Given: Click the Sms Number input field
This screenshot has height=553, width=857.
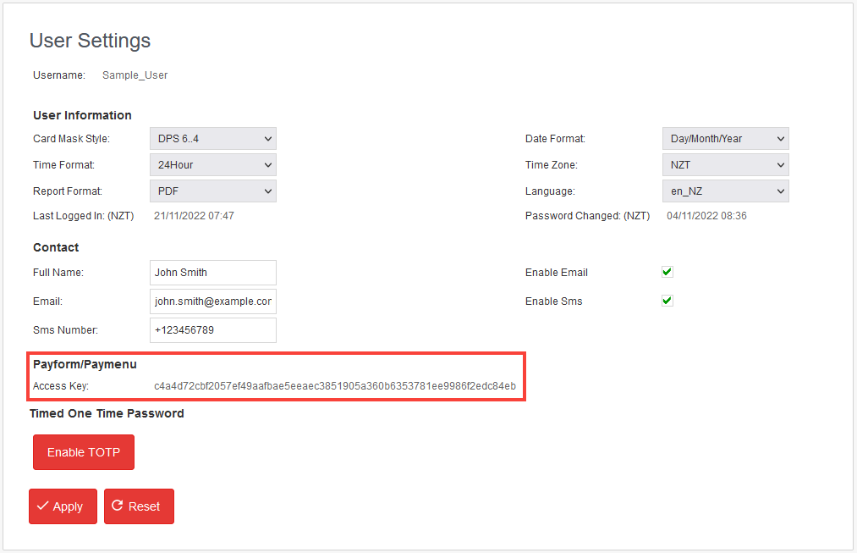Looking at the screenshot, I should [x=212, y=330].
